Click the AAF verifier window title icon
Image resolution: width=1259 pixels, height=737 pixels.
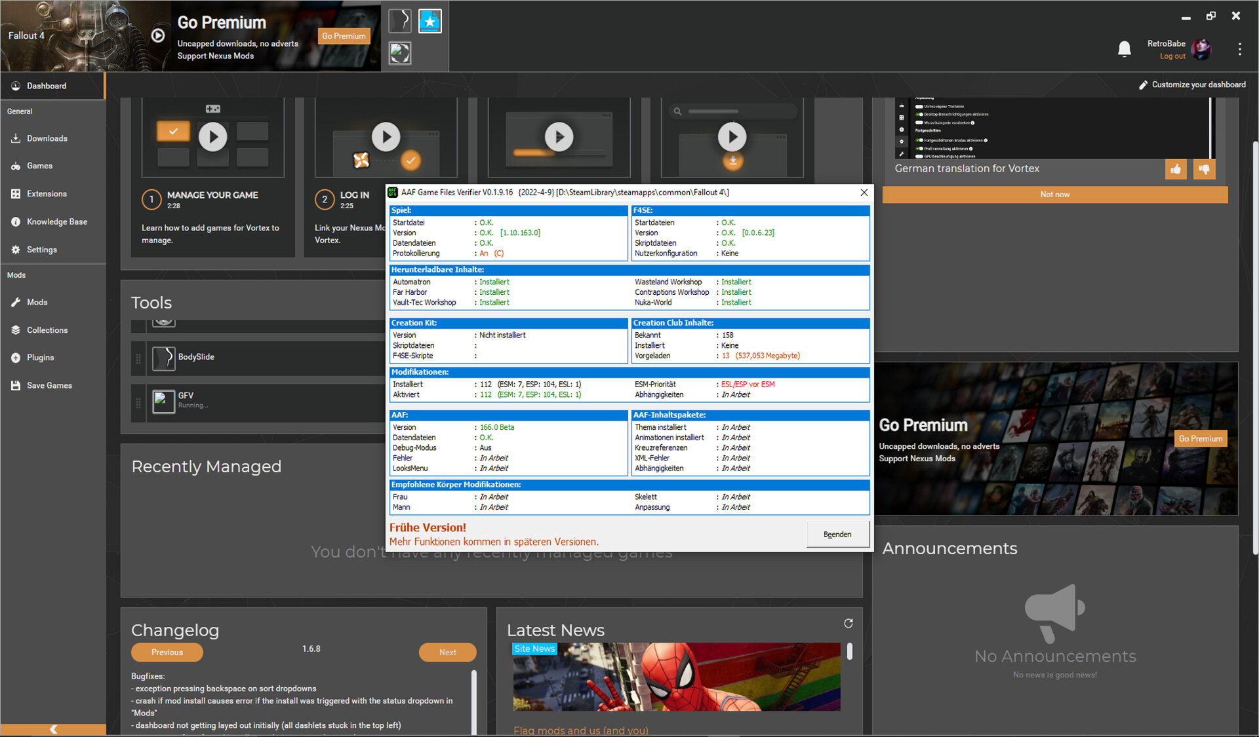click(393, 192)
